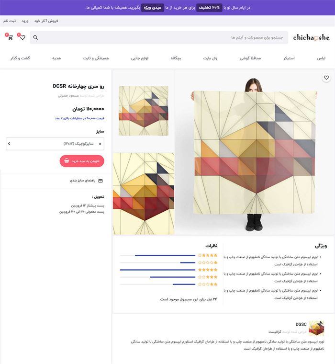The width and height of the screenshot is (335, 364).
Task: Click the ورود login link
Action: pyautogui.click(x=25, y=21)
